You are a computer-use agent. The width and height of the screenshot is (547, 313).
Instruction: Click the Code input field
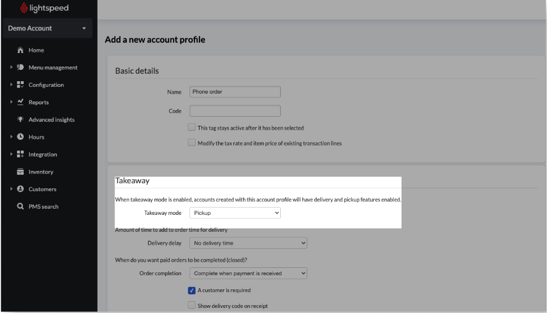(235, 111)
